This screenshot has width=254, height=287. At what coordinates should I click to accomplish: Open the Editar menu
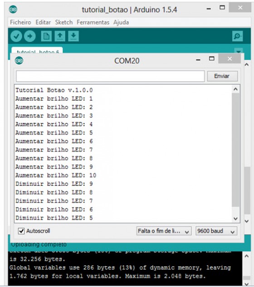pos(43,22)
